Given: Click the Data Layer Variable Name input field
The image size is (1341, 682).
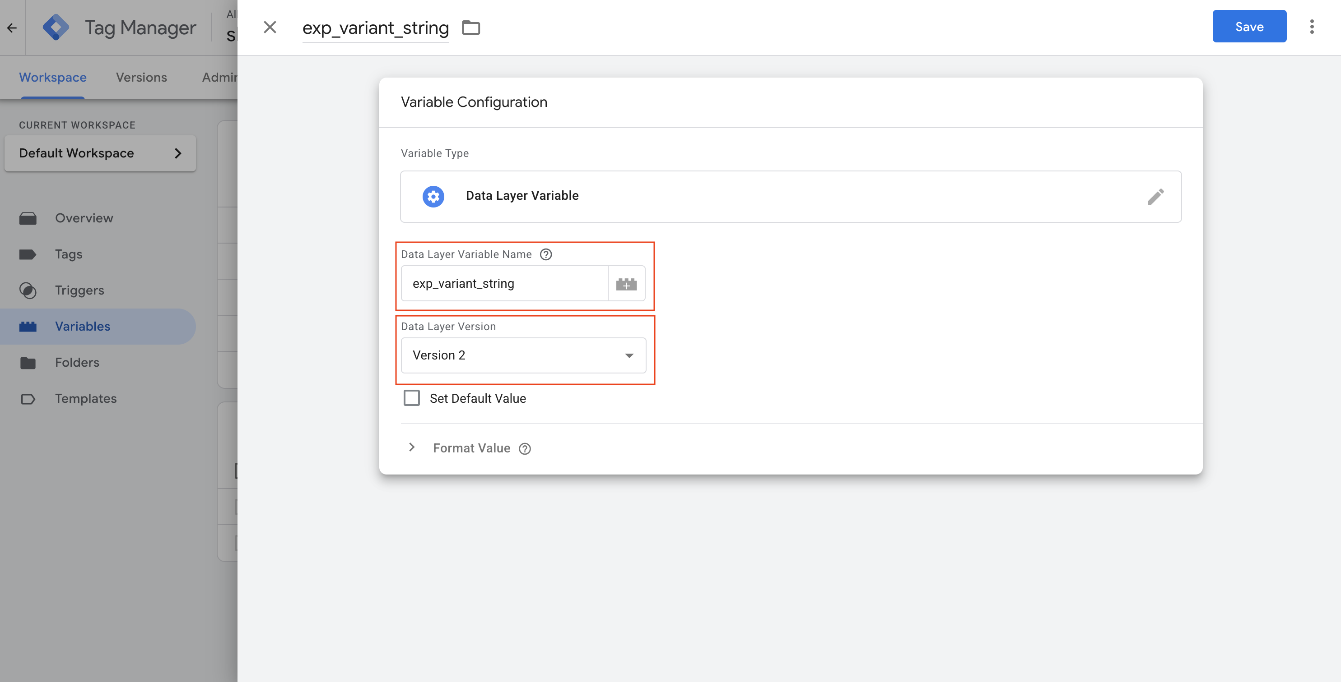Looking at the screenshot, I should pyautogui.click(x=504, y=284).
